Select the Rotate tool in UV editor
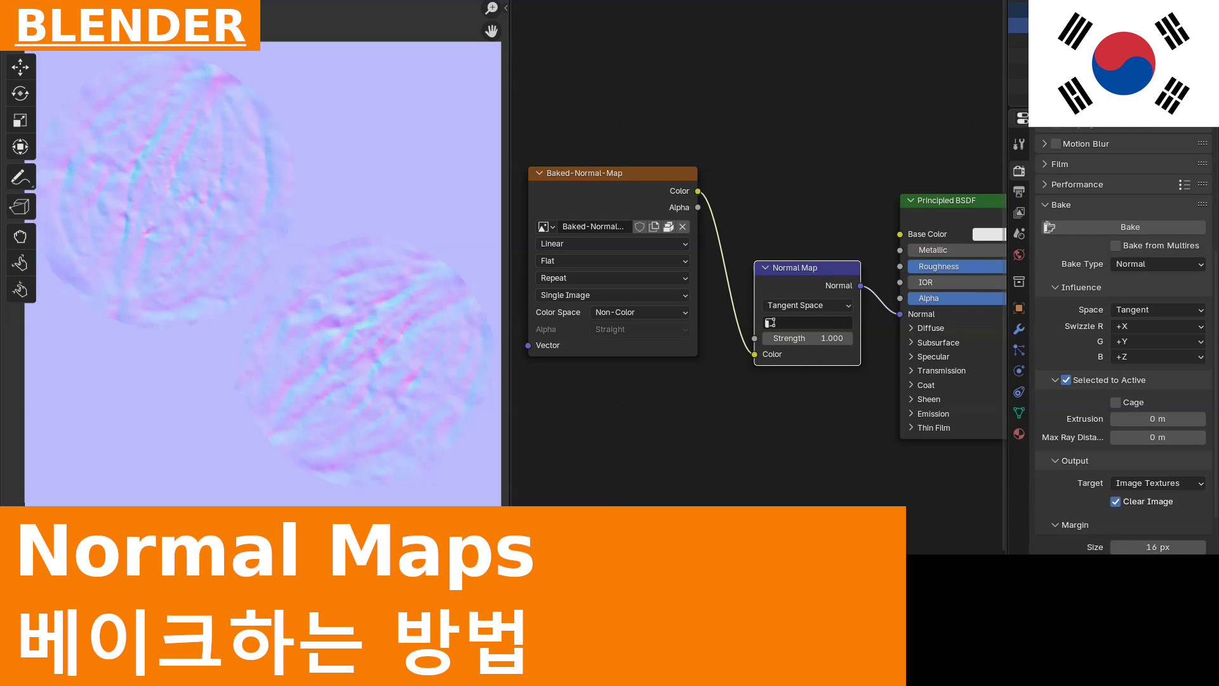Image resolution: width=1219 pixels, height=686 pixels. 20,93
